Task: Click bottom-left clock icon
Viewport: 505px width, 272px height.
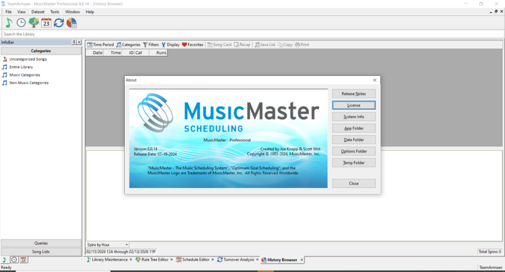Action: pyautogui.click(x=14, y=260)
